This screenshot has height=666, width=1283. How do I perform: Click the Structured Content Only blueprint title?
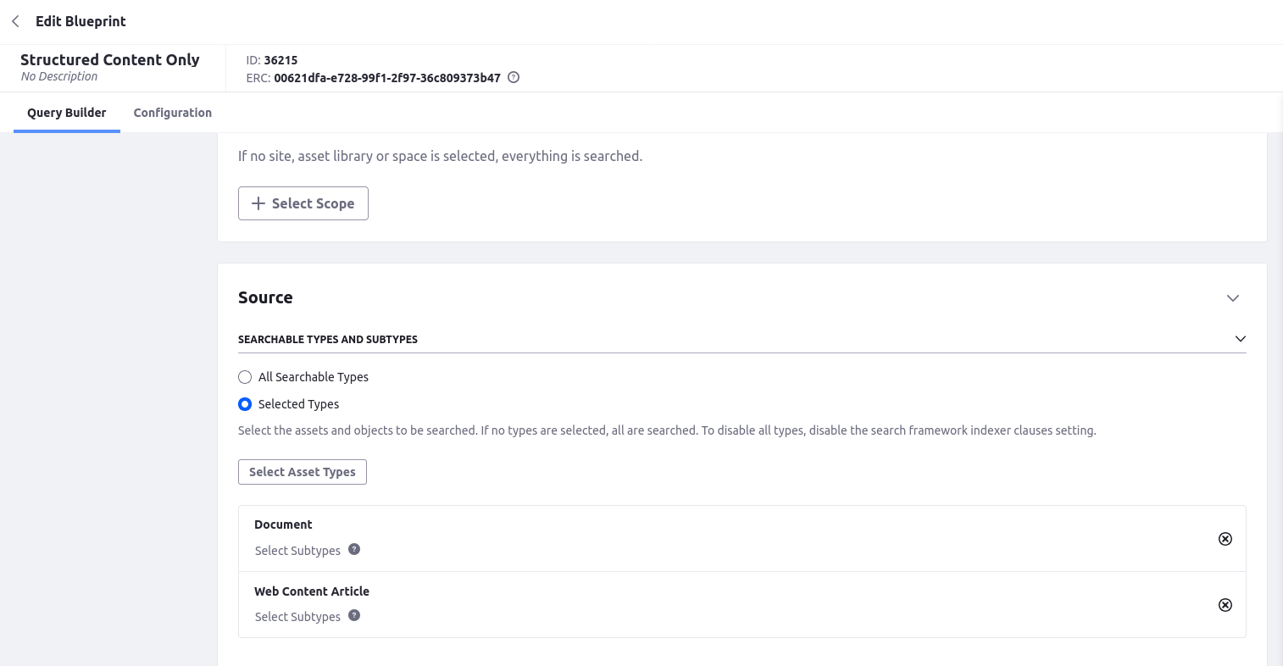point(110,59)
